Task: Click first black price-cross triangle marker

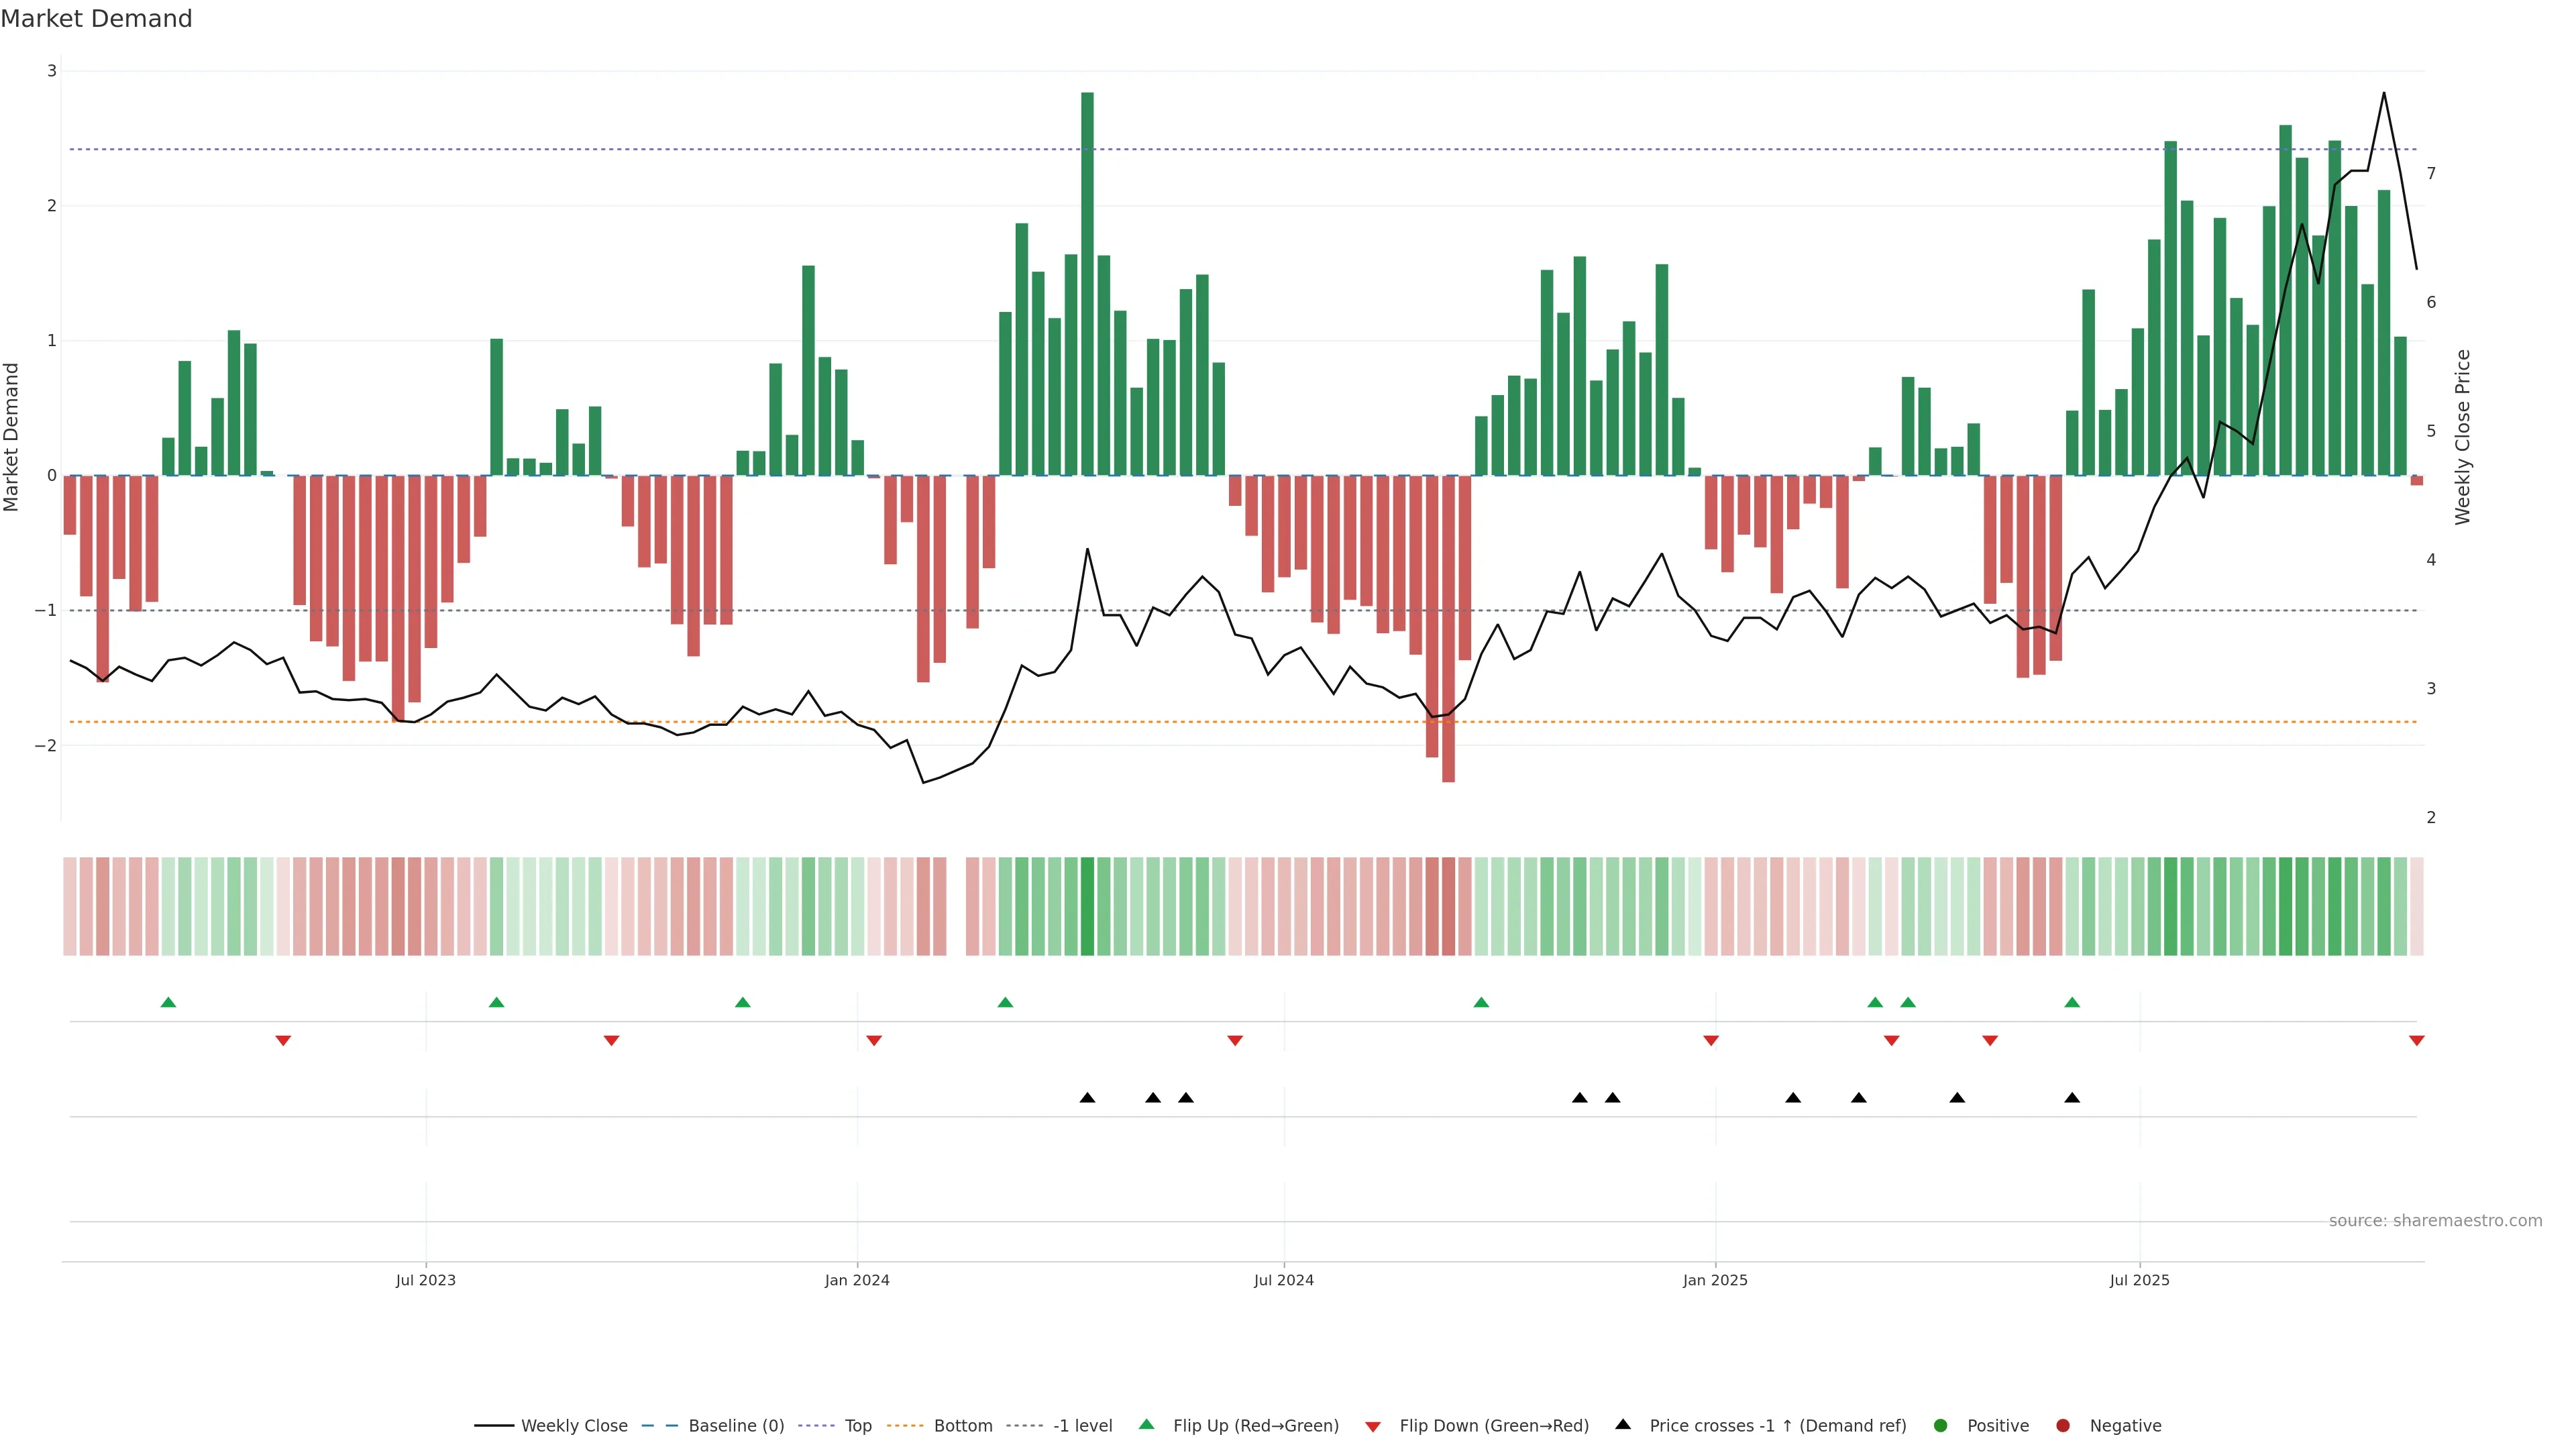Action: point(1087,1098)
